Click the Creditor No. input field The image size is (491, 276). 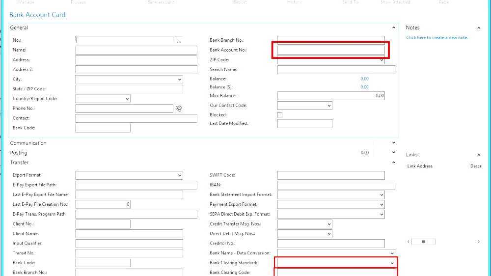[331, 243]
